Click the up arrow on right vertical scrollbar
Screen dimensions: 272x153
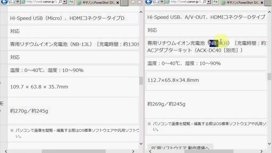(269, 12)
